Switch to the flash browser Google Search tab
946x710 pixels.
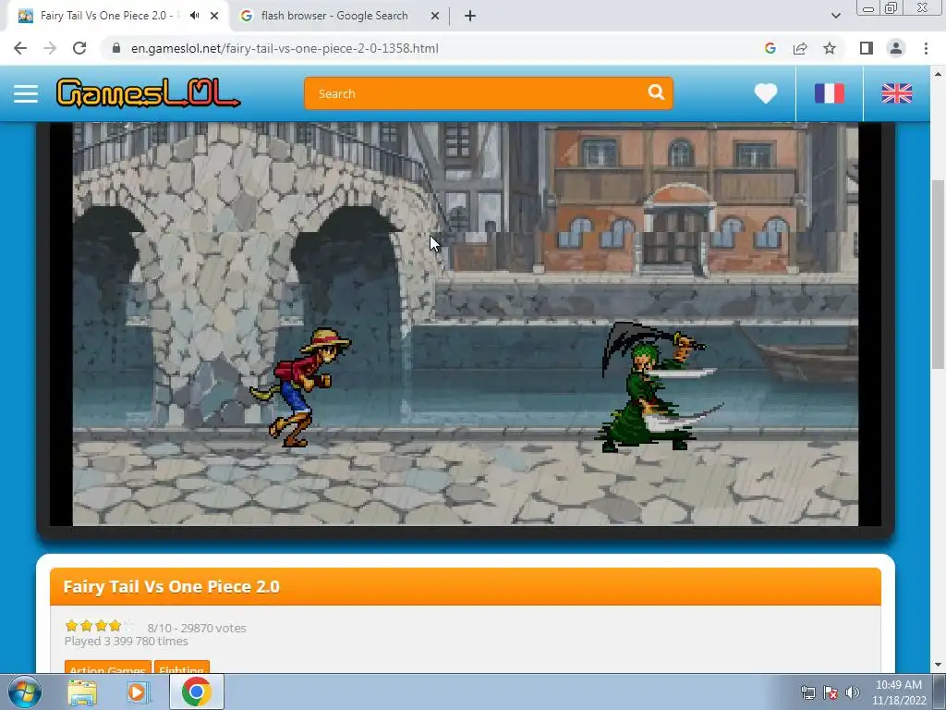click(x=334, y=16)
